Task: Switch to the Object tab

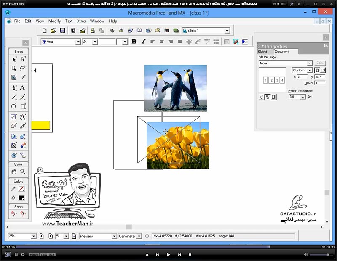Action: click(262, 51)
